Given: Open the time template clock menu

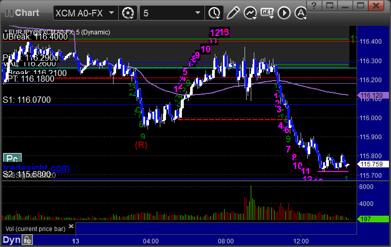Looking at the screenshot, I should (x=214, y=13).
